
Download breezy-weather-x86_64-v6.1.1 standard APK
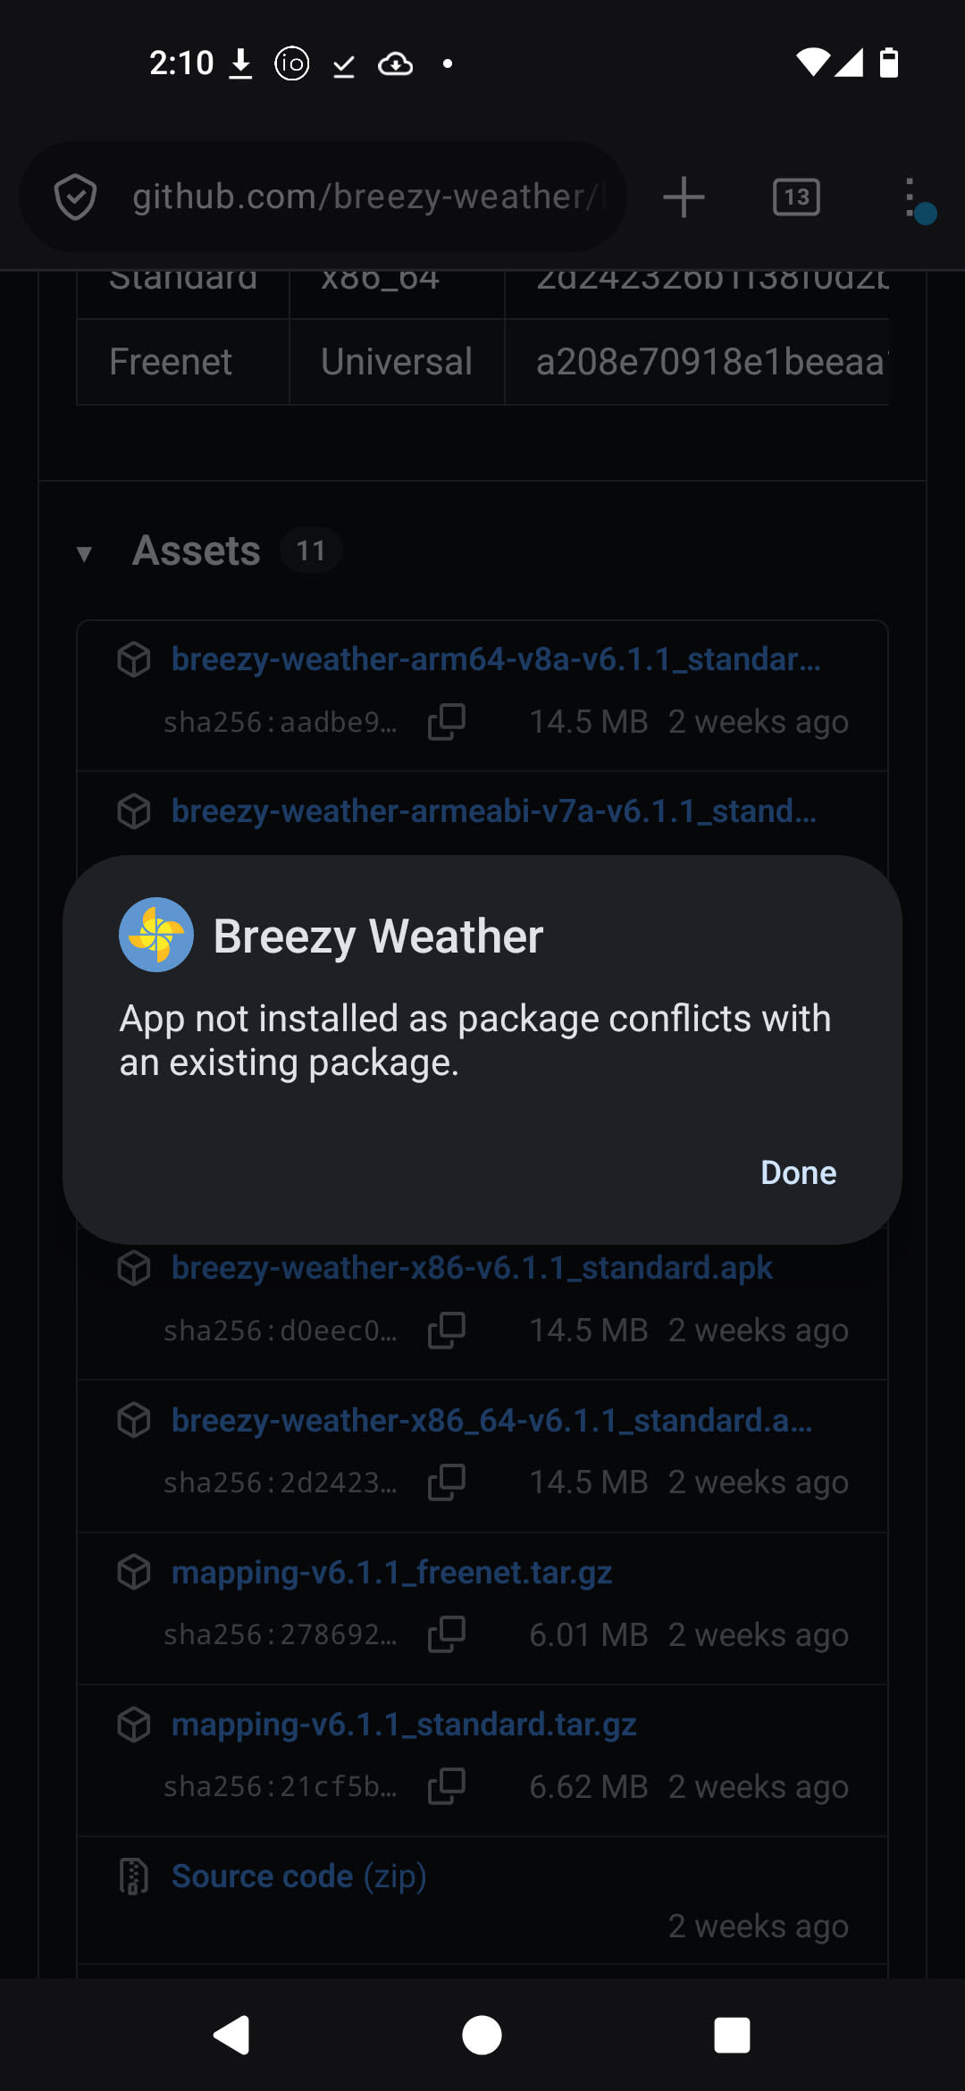pyautogui.click(x=491, y=1420)
